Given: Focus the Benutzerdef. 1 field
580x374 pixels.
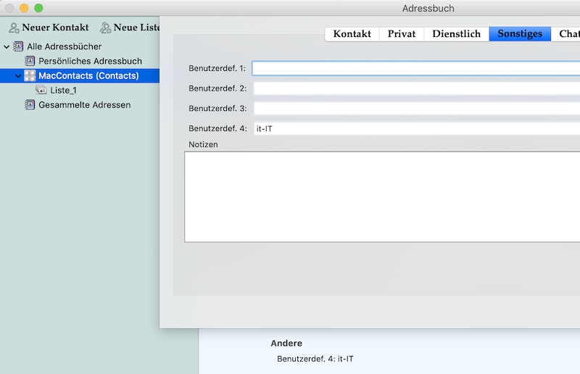Looking at the screenshot, I should pyautogui.click(x=416, y=68).
